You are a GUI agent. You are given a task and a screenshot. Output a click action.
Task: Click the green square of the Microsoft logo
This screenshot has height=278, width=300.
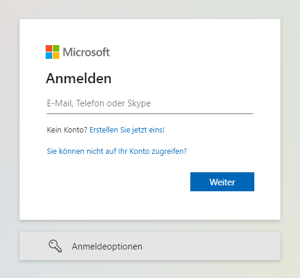pyautogui.click(x=56, y=48)
